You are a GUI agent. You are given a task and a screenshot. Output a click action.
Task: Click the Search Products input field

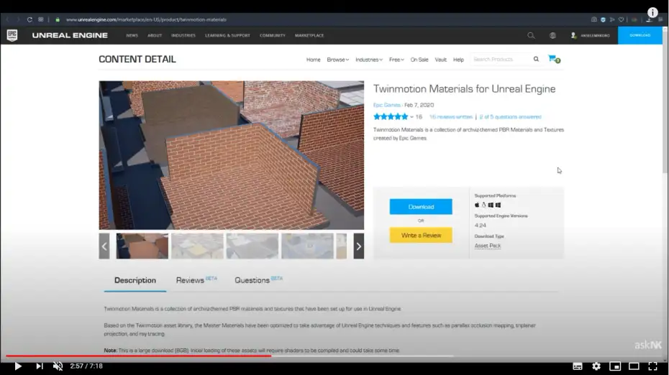(501, 59)
